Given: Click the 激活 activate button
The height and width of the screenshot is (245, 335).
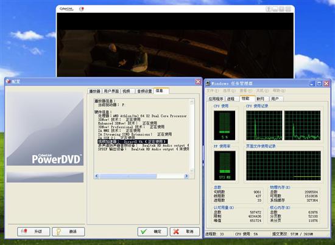Looking at the screenshot, I should click(x=68, y=232).
